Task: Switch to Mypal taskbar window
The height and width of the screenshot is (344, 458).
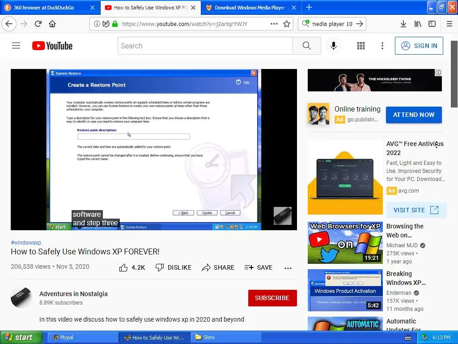Action: [82, 337]
